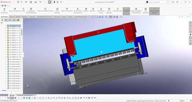This screenshot has width=192, height=102.
Task: Click the Edit Appearance color ball in view toolbar
Action: click(114, 17)
